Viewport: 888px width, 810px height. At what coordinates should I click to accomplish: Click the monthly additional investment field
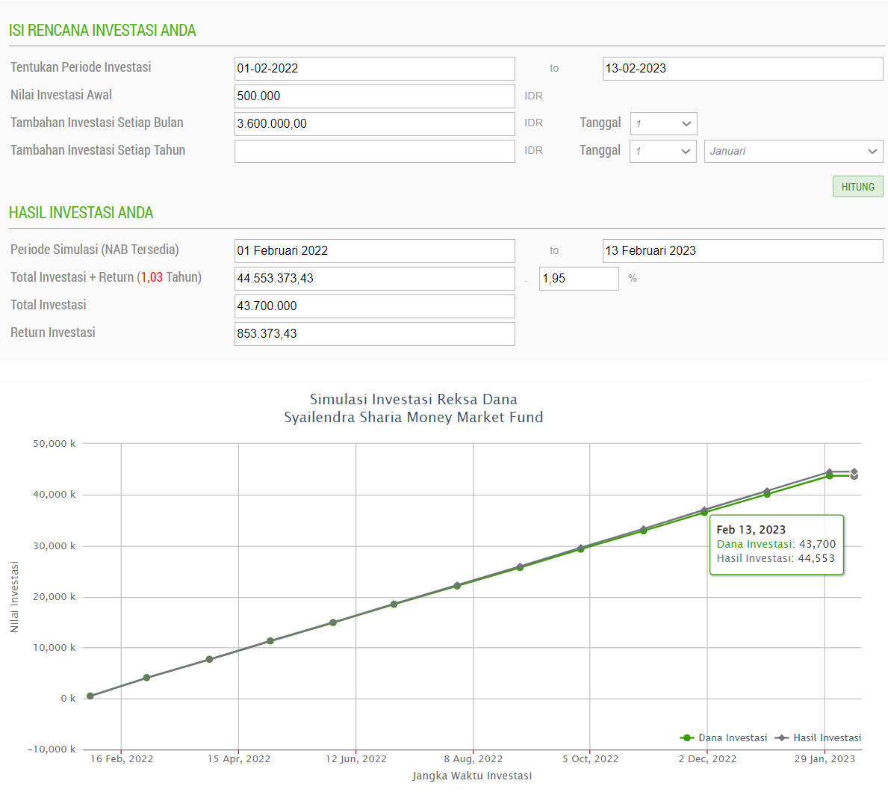click(374, 123)
